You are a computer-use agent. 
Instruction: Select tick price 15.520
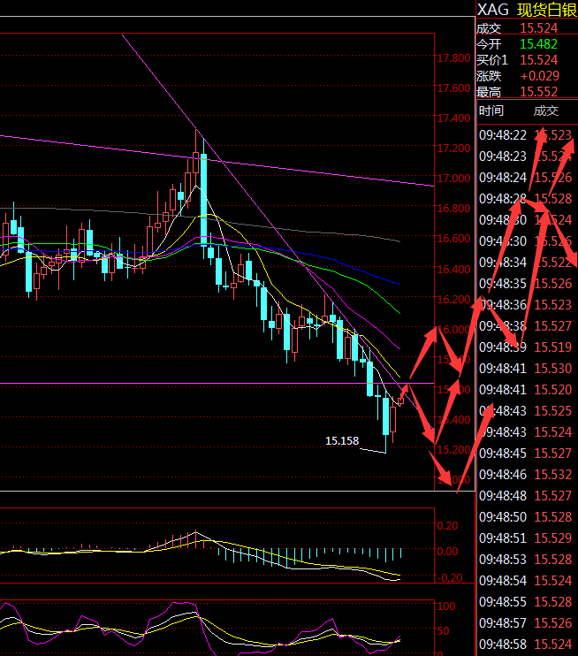point(553,390)
